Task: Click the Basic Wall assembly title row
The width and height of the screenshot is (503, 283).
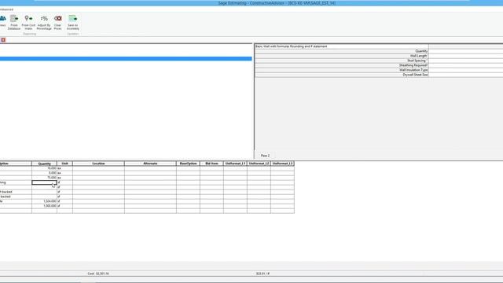Action: click(x=342, y=46)
